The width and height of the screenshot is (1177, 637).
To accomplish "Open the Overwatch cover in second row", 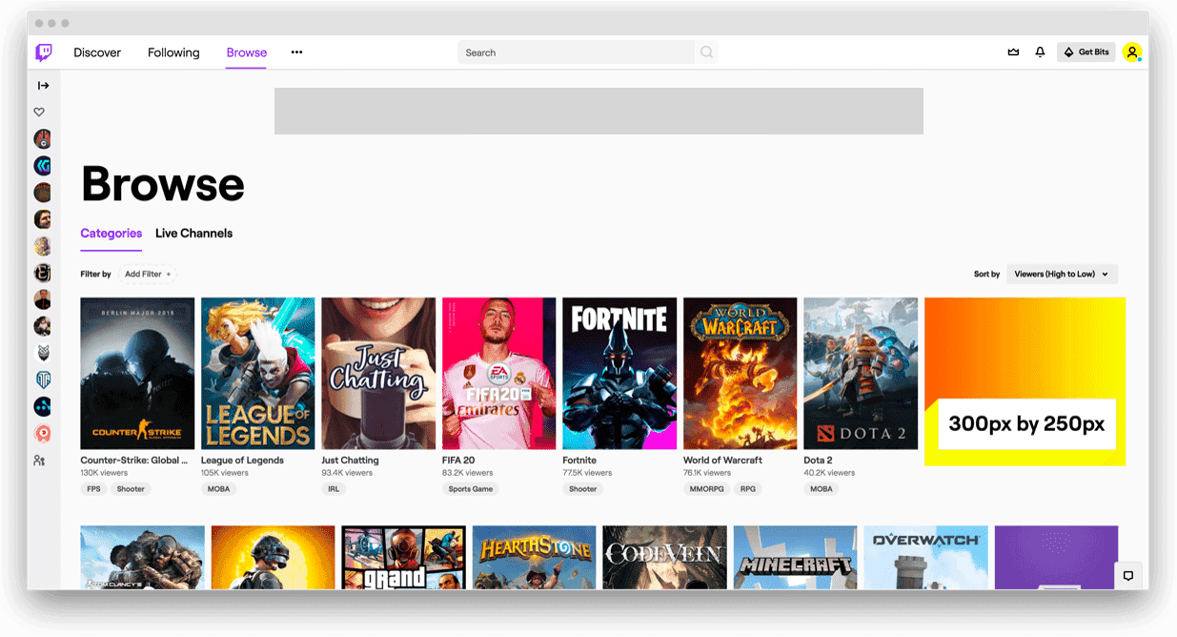I will coord(925,558).
